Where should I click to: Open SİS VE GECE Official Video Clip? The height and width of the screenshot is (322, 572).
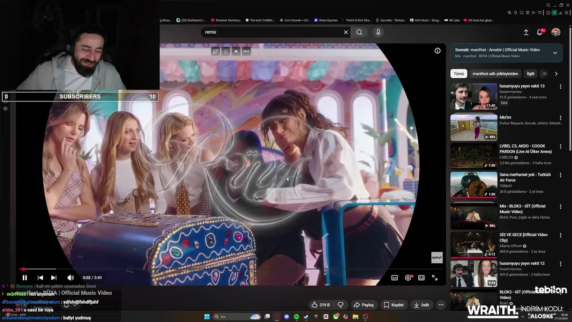523,237
